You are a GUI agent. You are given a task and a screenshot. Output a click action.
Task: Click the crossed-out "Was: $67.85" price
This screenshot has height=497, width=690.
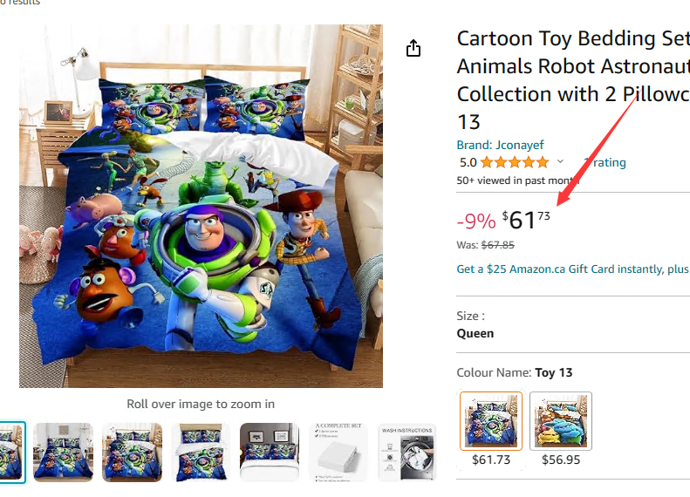(497, 245)
